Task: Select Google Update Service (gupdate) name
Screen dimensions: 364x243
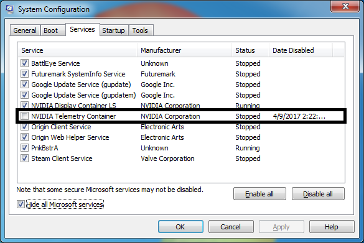Action: (x=81, y=85)
